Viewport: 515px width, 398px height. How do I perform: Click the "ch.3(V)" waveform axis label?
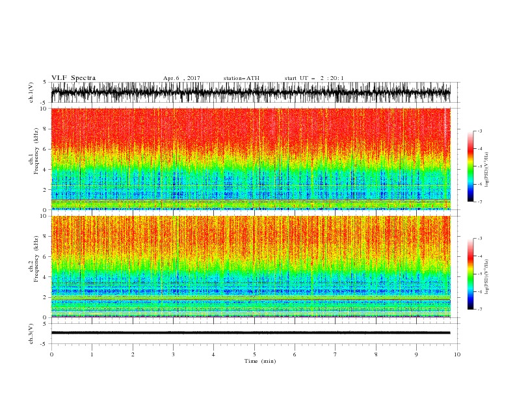click(31, 334)
